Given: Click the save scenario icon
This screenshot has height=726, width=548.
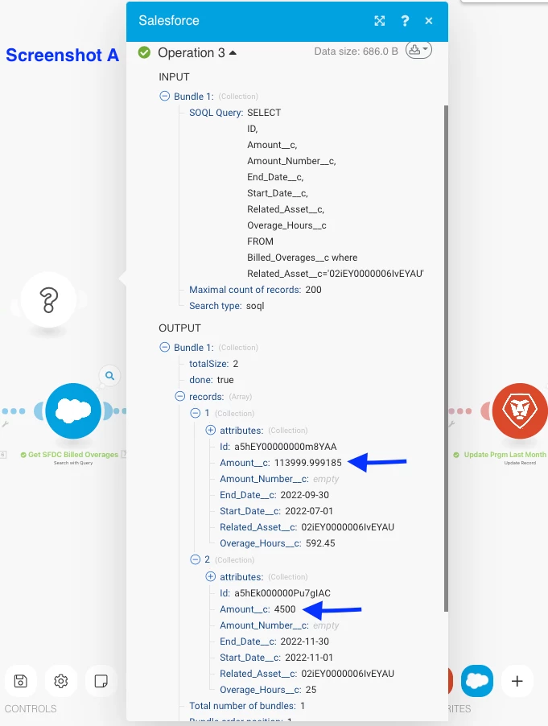Looking at the screenshot, I should point(20,681).
